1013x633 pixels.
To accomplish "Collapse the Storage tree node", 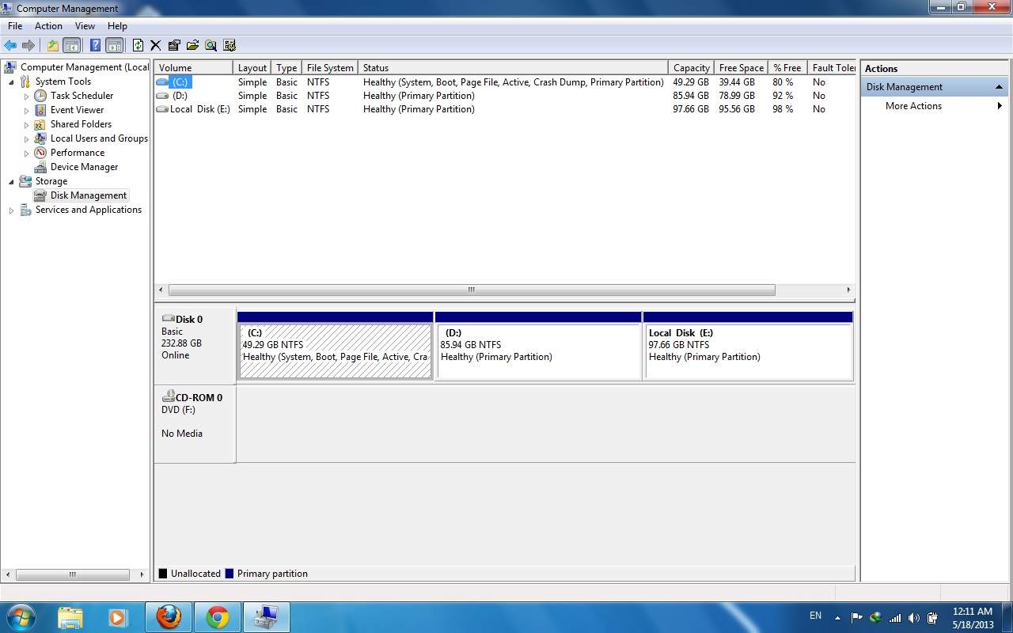I will [11, 181].
